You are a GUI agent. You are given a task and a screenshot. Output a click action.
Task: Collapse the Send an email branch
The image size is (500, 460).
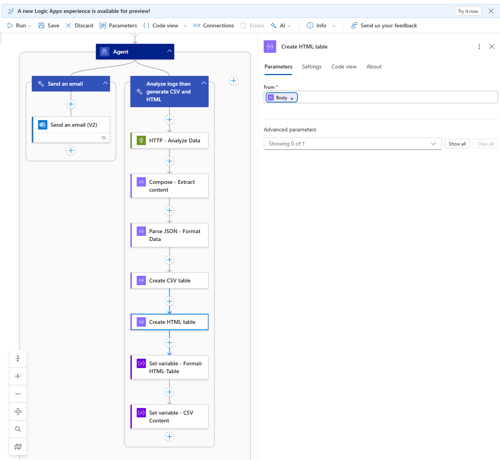point(105,83)
